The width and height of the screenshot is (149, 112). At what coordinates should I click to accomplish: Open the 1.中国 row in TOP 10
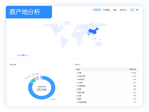[107, 73]
